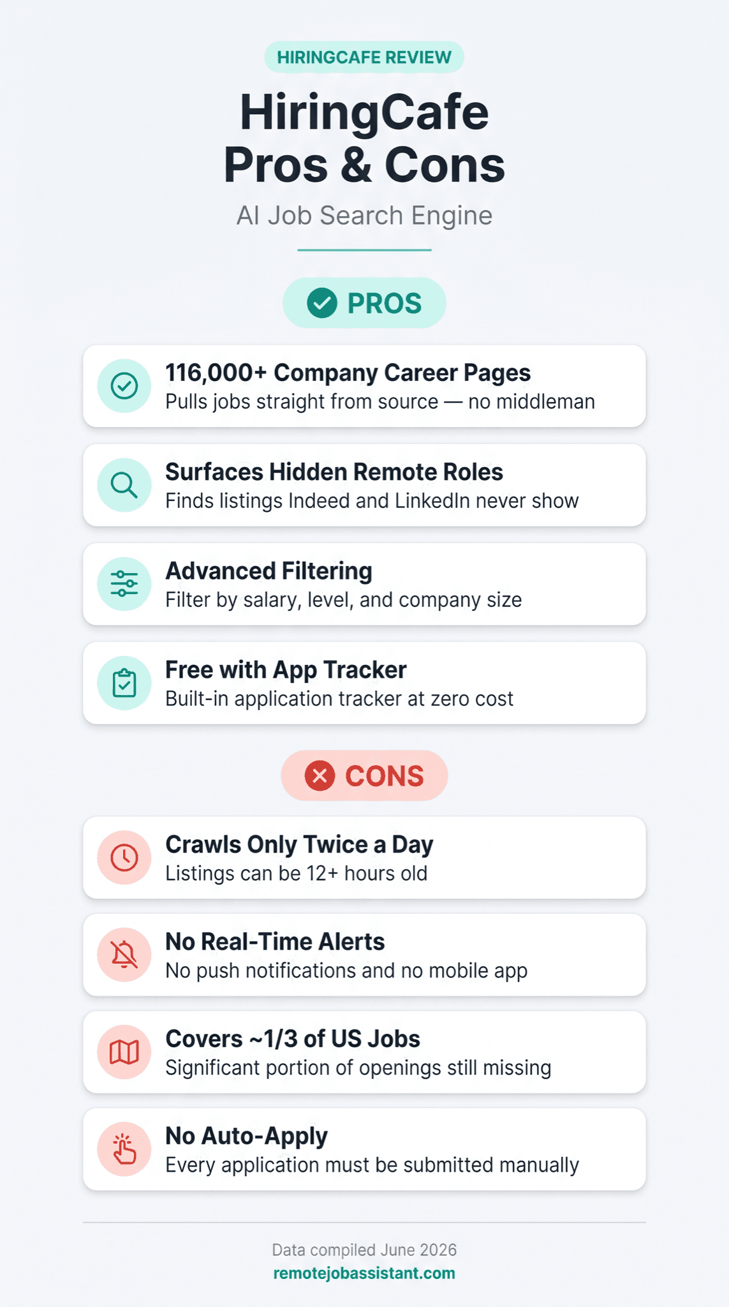Viewport: 729px width, 1307px height.
Task: Click the HIRINGCAFE REVIEW tag pill
Action: (364, 57)
